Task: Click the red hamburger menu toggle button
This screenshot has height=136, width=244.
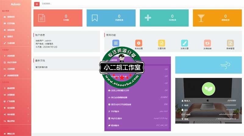Action: click(x=37, y=4)
